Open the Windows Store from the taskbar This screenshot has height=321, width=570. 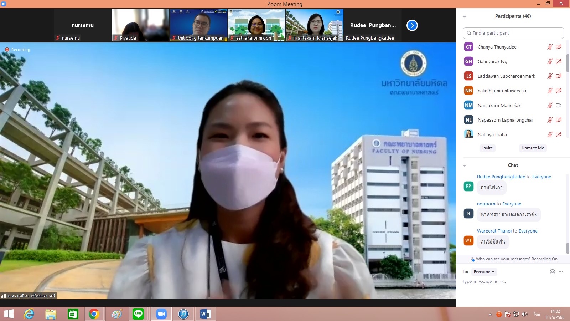coord(73,314)
